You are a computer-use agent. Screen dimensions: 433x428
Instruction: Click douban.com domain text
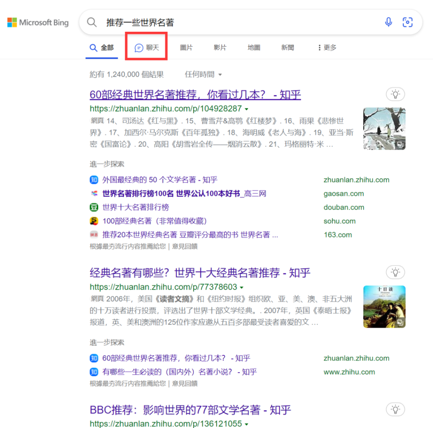(344, 207)
